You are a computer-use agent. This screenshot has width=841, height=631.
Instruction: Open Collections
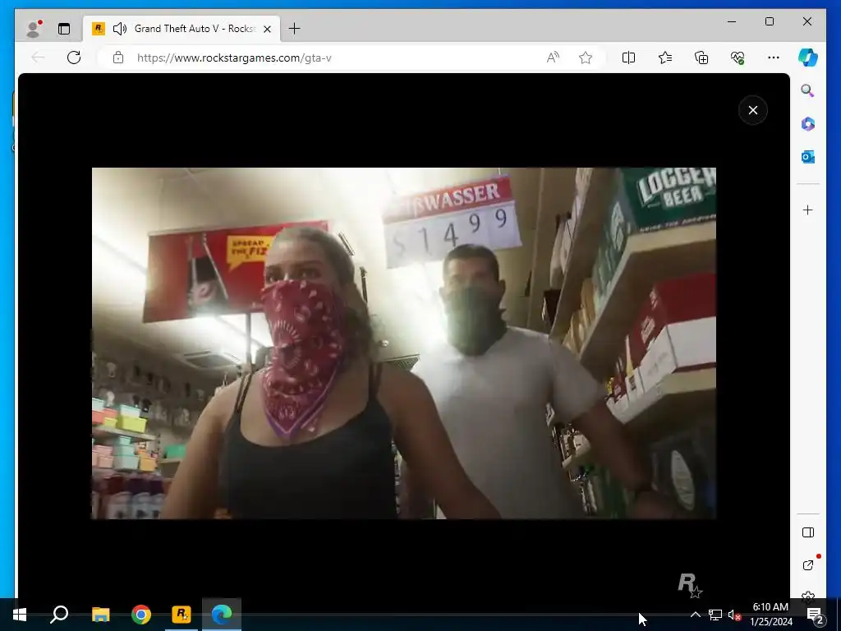(701, 58)
